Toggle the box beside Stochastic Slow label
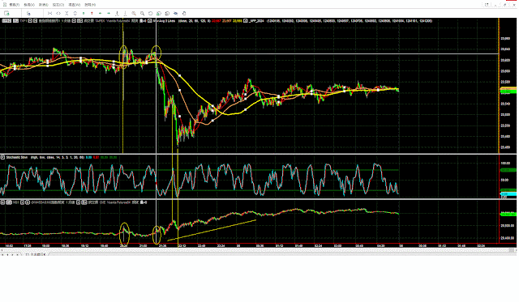519x302 pixels. coord(2,157)
